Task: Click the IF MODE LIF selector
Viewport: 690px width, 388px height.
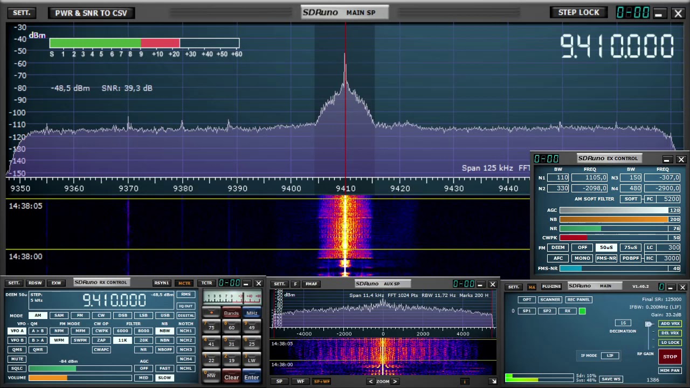Action: (610, 356)
